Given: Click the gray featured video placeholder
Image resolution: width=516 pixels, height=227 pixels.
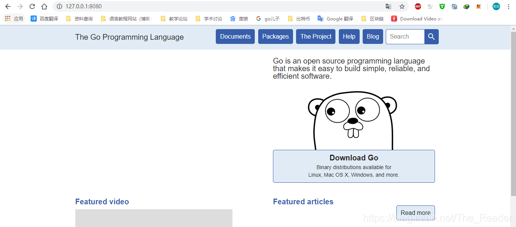Looking at the screenshot, I should pyautogui.click(x=154, y=218).
